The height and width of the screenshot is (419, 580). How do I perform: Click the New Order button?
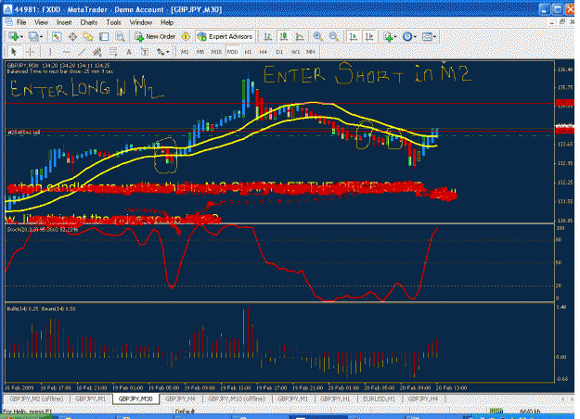[155, 36]
